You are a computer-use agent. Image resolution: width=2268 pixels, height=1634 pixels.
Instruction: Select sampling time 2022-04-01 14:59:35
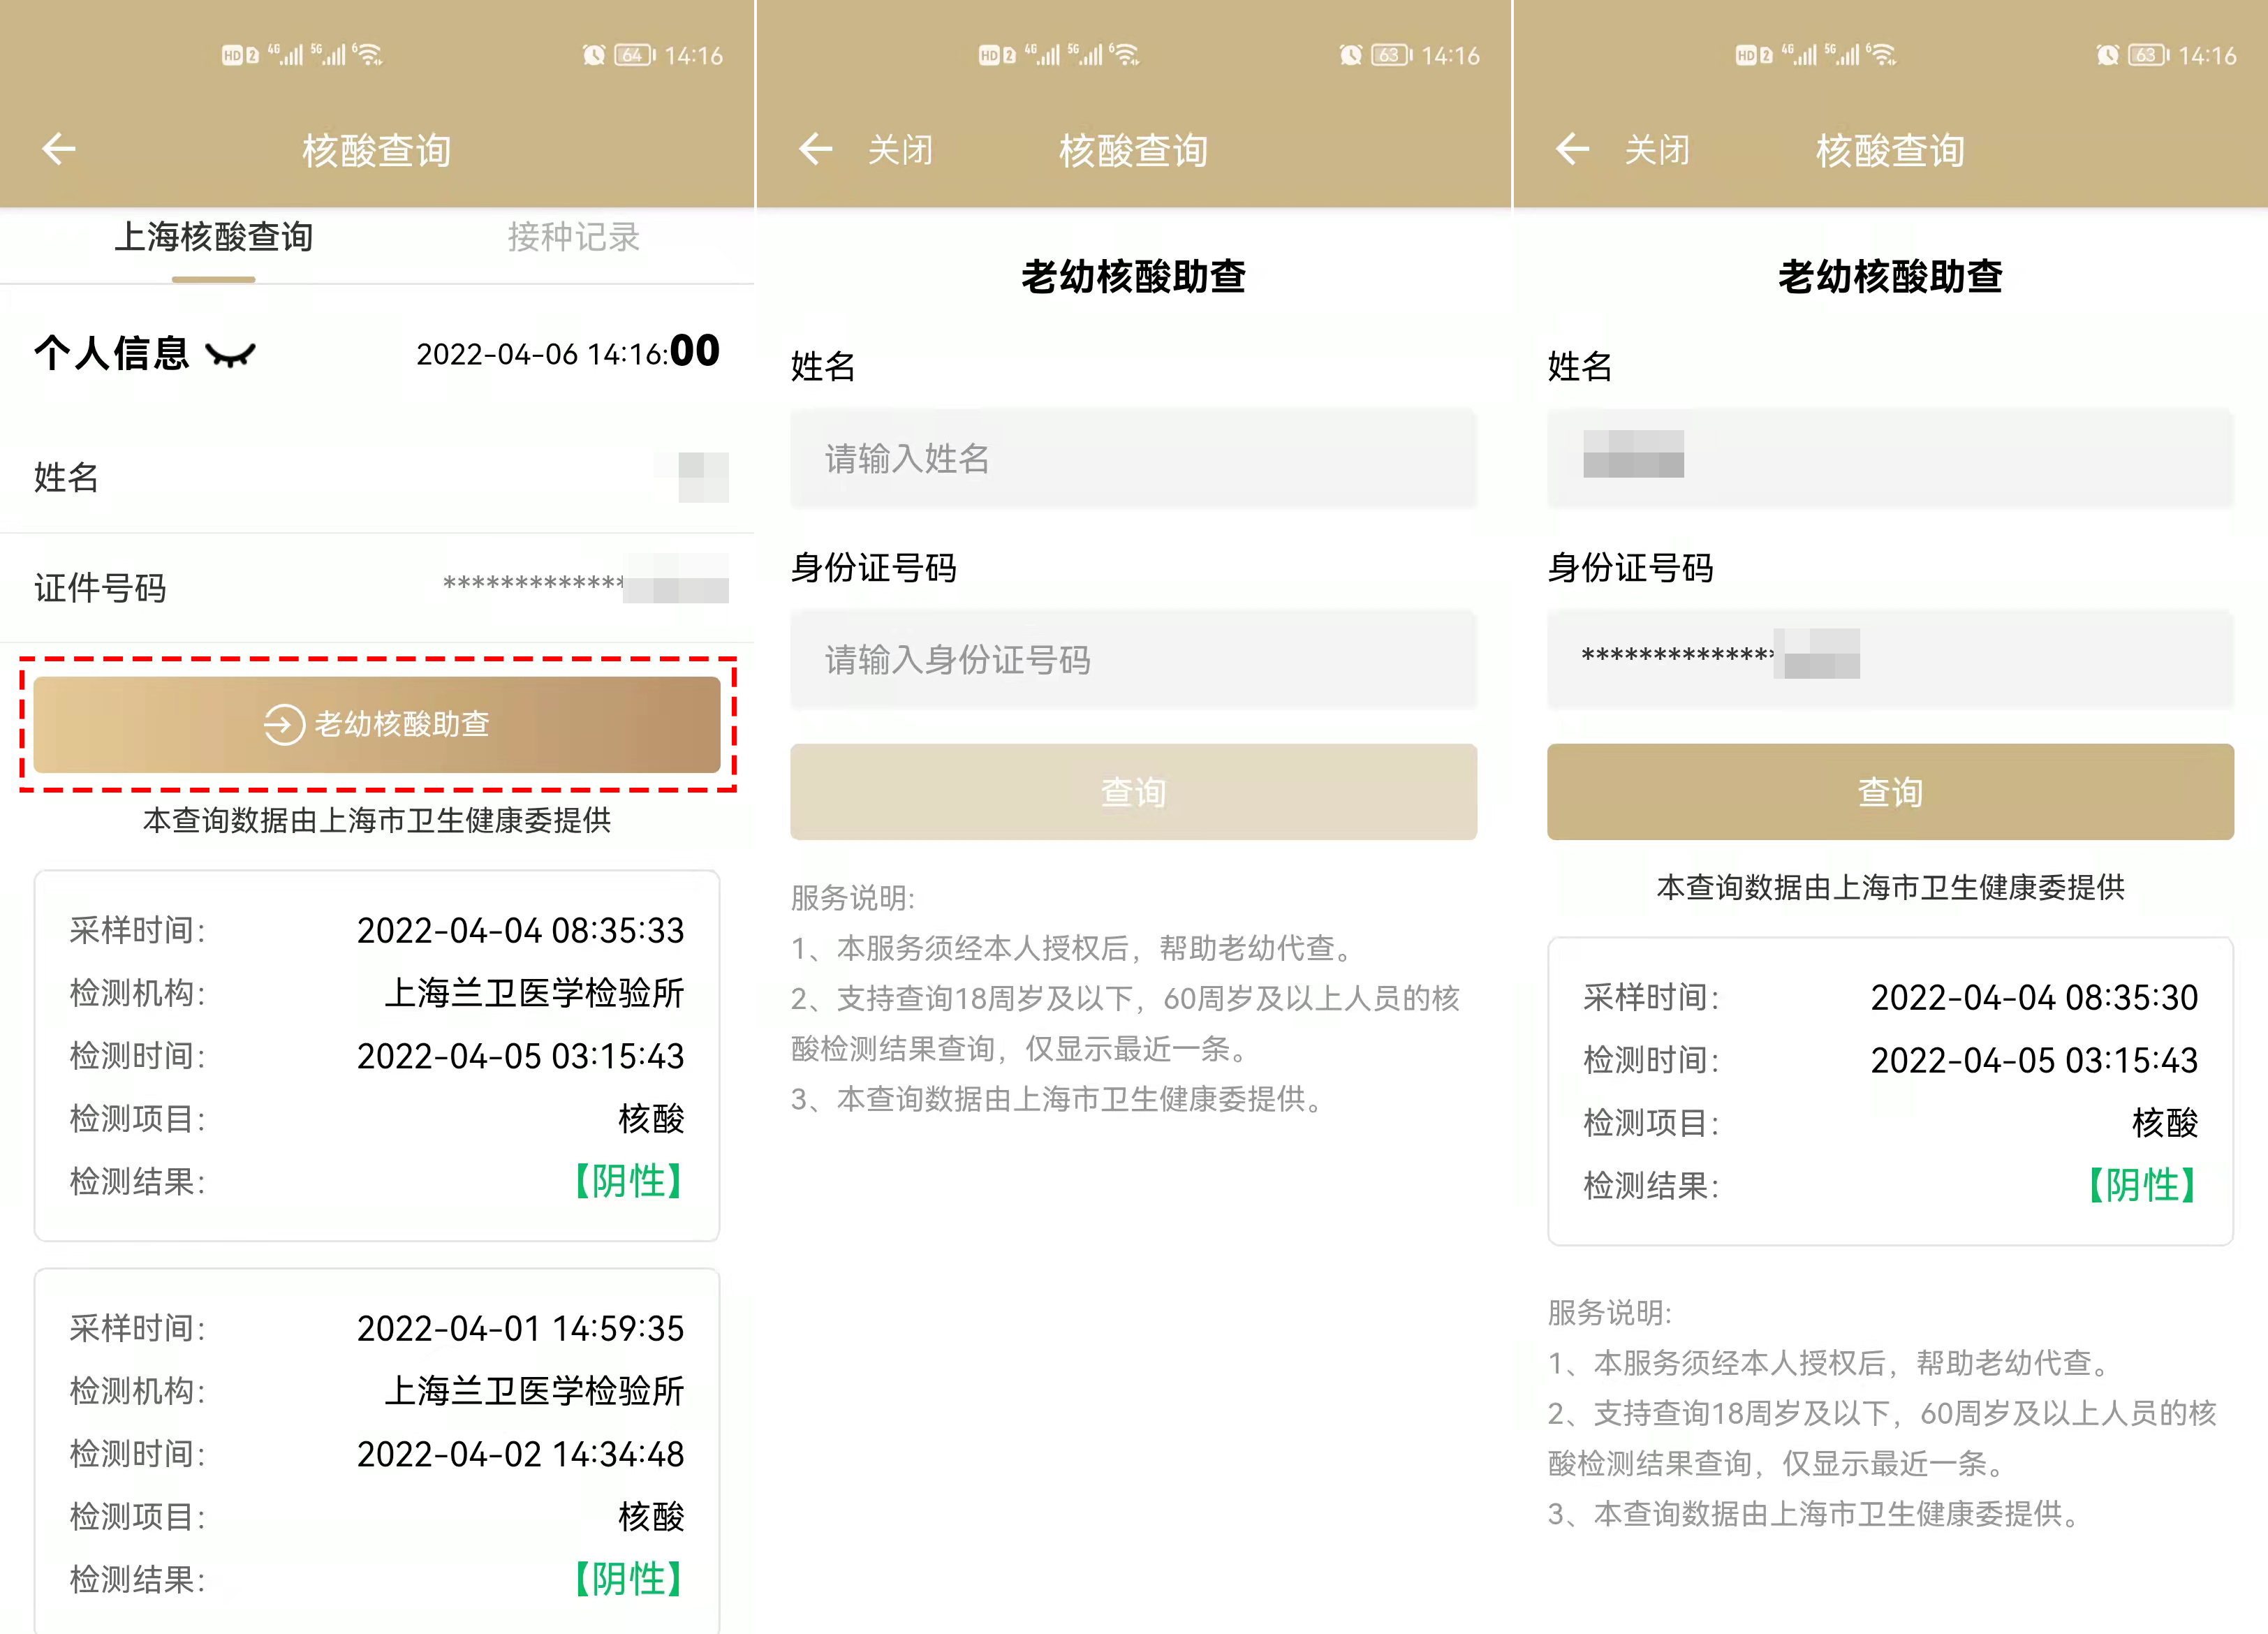(520, 1329)
